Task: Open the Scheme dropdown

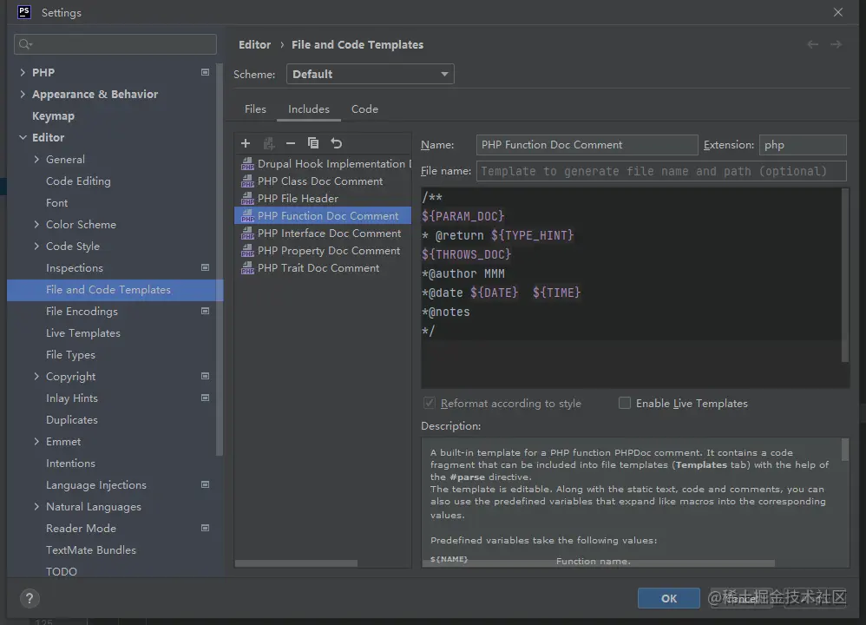Action: [x=370, y=75]
